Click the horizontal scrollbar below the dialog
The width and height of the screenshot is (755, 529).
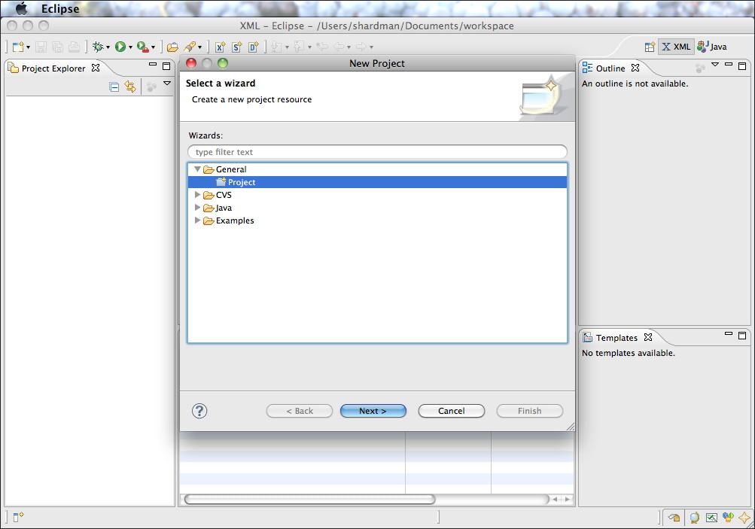(309, 499)
